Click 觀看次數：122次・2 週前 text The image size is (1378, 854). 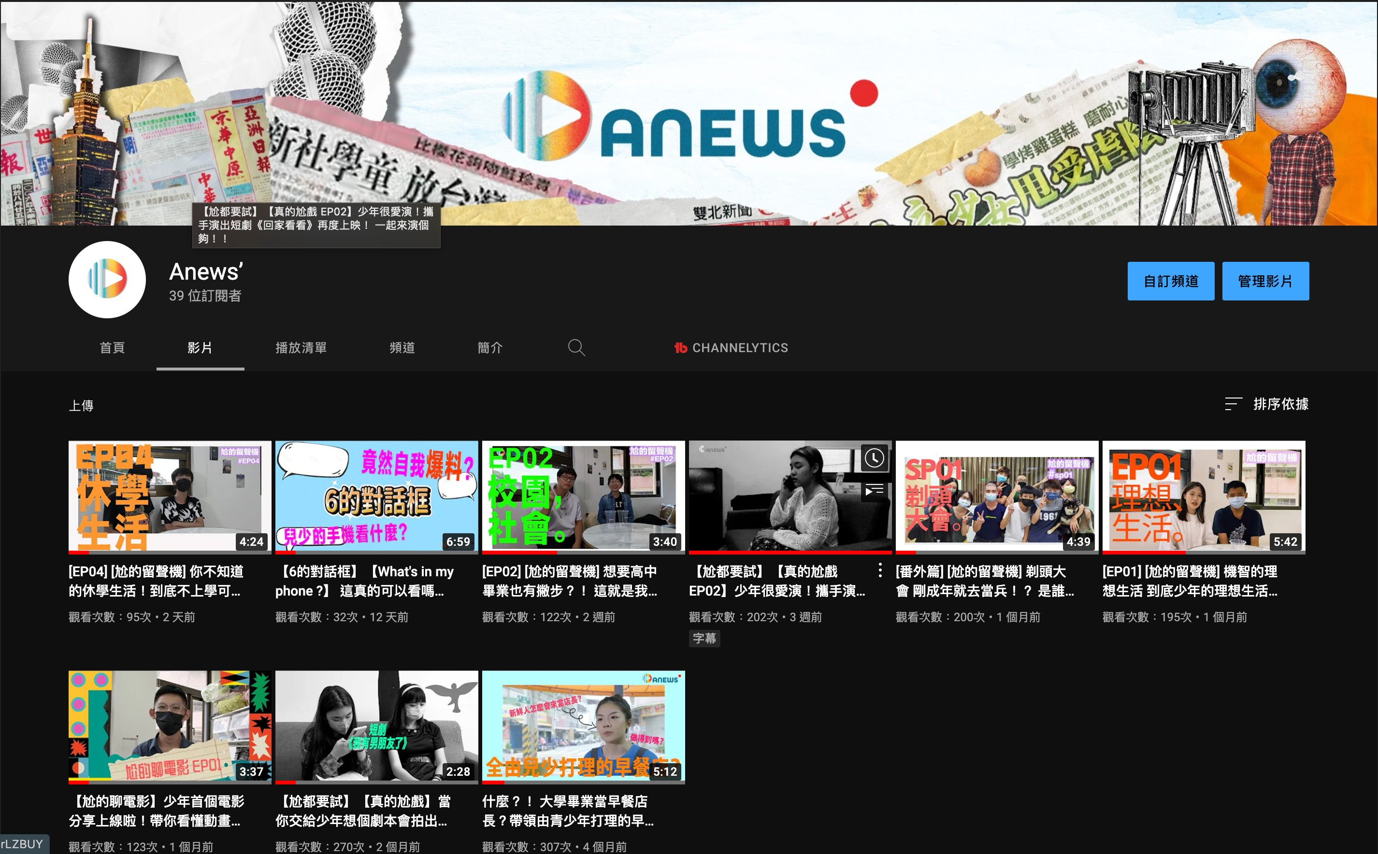click(548, 617)
